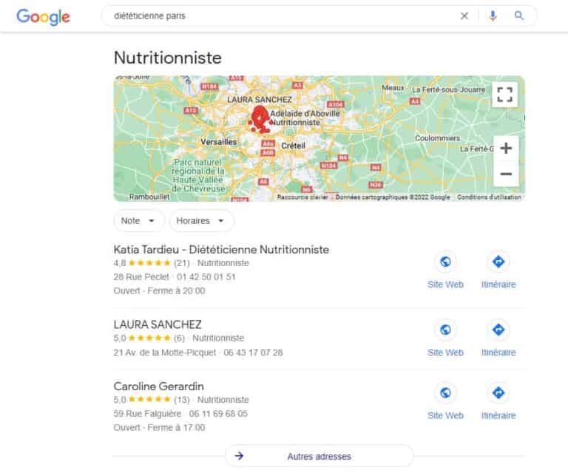Click address '21 Av. de la Motte-Picquet'
The image size is (568, 476).
click(165, 353)
